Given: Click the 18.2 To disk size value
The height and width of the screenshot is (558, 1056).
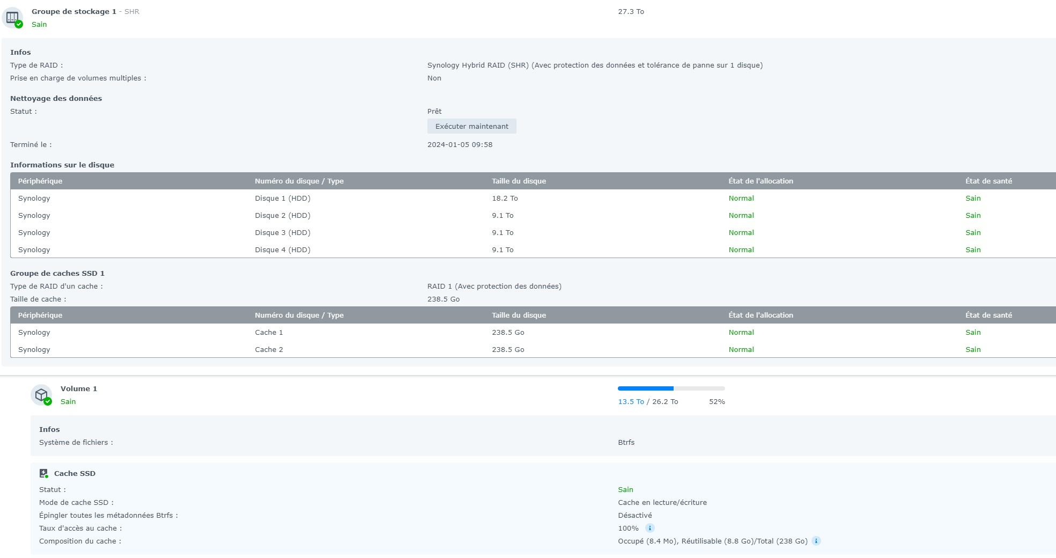Looking at the screenshot, I should tap(505, 198).
